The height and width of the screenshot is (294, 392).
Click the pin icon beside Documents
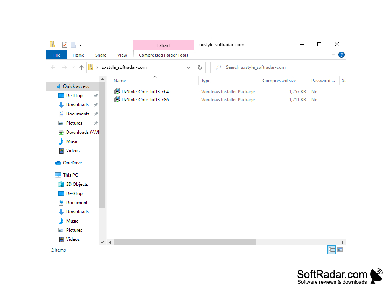click(96, 114)
